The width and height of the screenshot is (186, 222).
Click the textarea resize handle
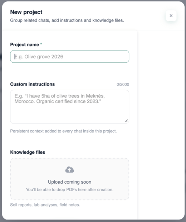(126, 121)
